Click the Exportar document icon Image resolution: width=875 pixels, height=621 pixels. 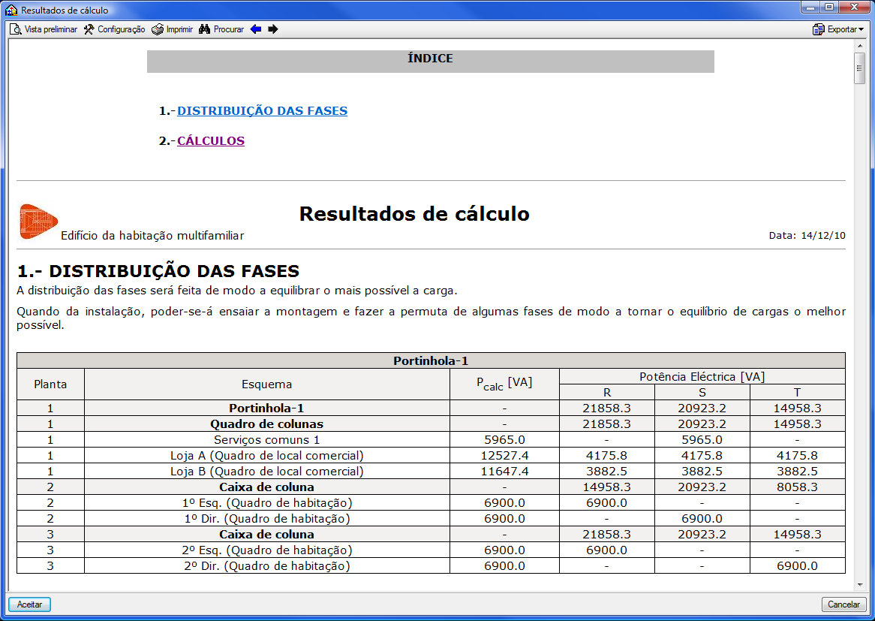[x=819, y=29]
